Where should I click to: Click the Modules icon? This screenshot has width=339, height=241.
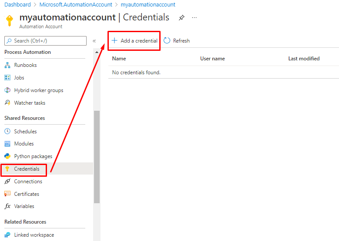click(x=7, y=144)
